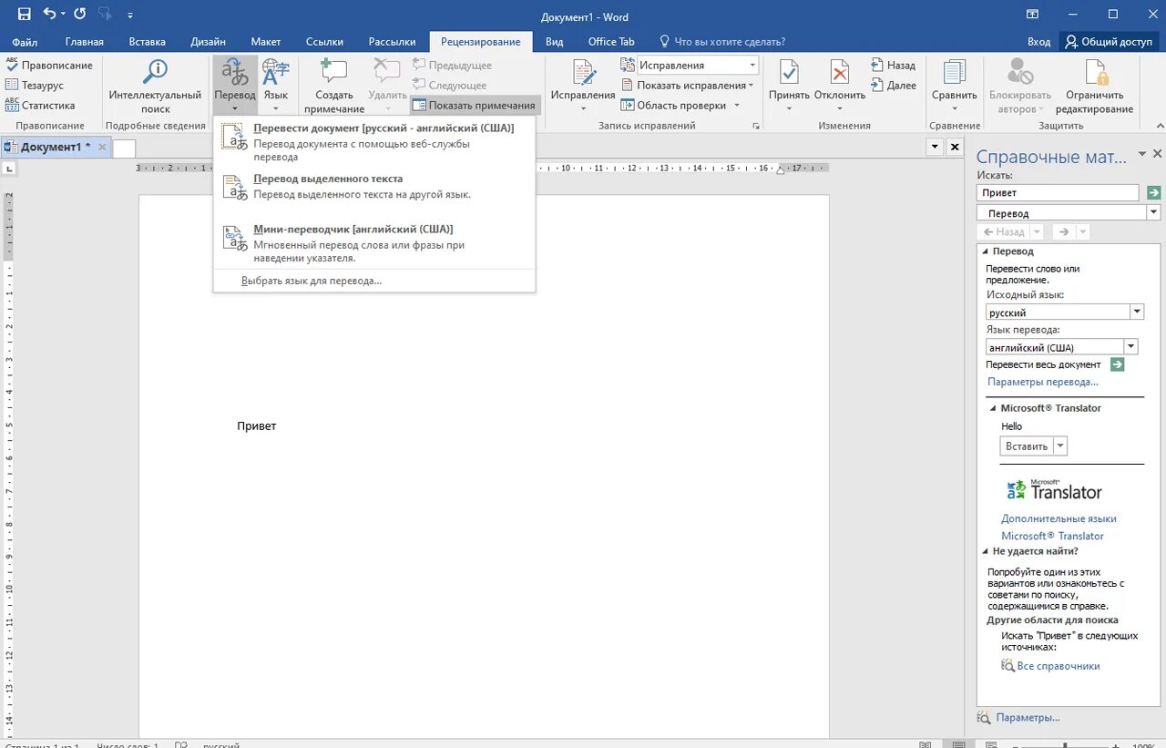The height and width of the screenshot is (748, 1166).
Task: Open Параметры перевода link
Action: (x=1043, y=382)
